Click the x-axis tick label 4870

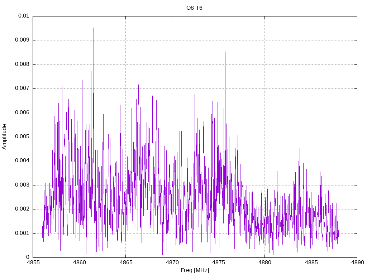(x=172, y=262)
